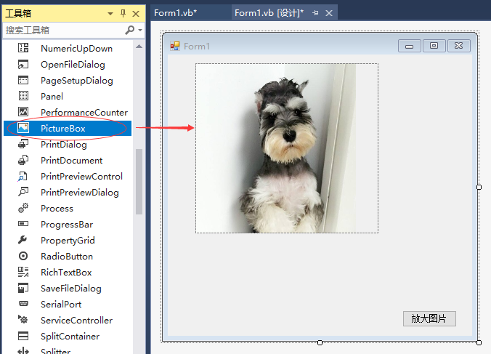Screen dimensions: 491x354
Task: Click the toolbox scrollbar up arrow
Action: tap(139, 47)
